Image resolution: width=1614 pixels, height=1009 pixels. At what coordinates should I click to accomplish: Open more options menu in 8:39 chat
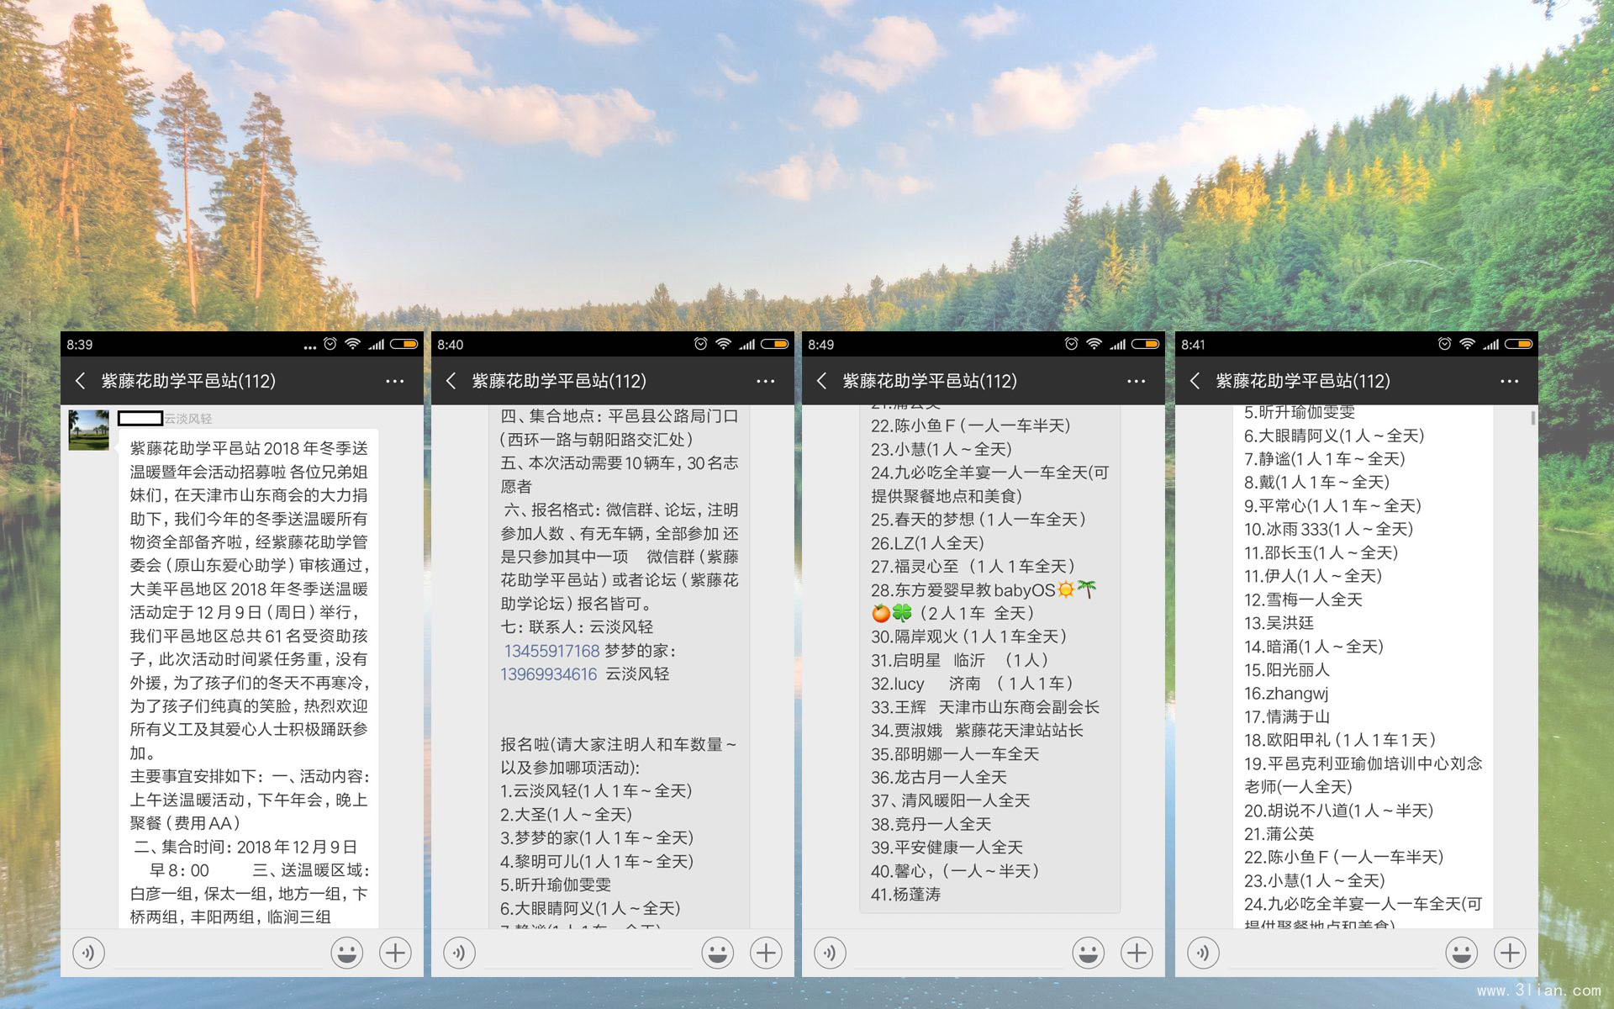tap(395, 381)
